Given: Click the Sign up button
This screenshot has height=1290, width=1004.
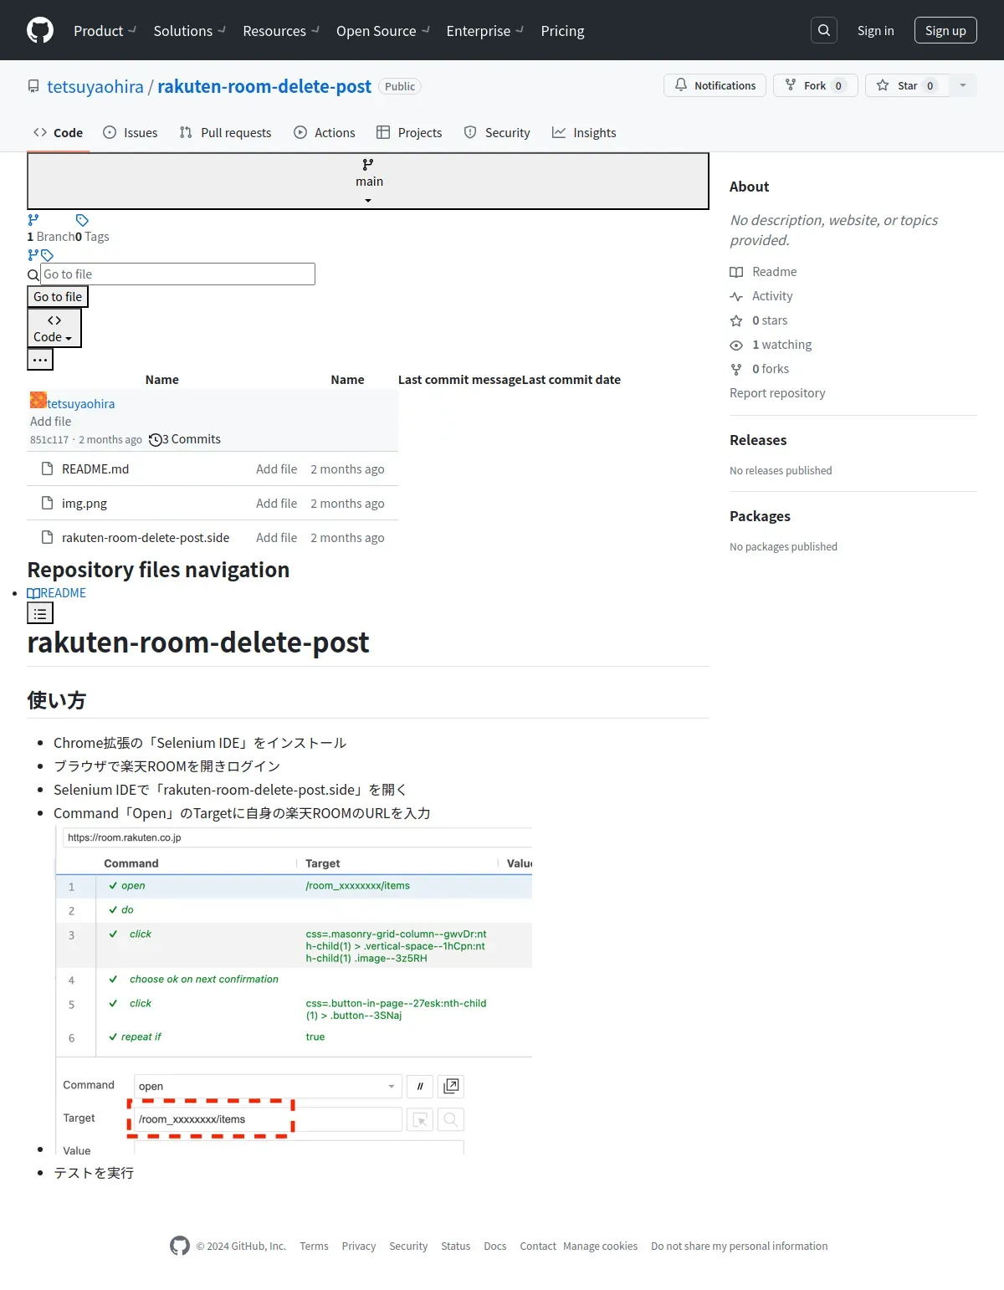Looking at the screenshot, I should click(945, 30).
